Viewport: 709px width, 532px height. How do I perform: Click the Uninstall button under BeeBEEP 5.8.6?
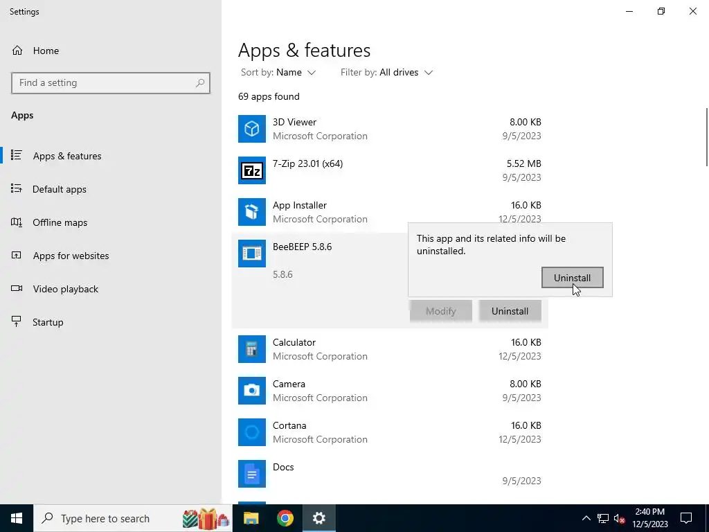[510, 311]
